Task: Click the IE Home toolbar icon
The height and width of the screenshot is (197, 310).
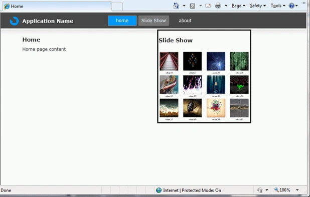Action: 176,6
